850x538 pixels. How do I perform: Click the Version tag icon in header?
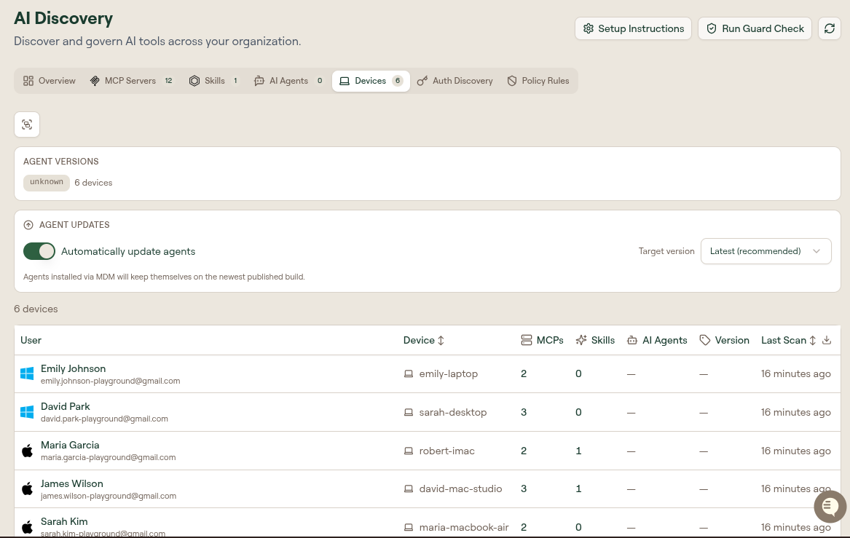705,340
